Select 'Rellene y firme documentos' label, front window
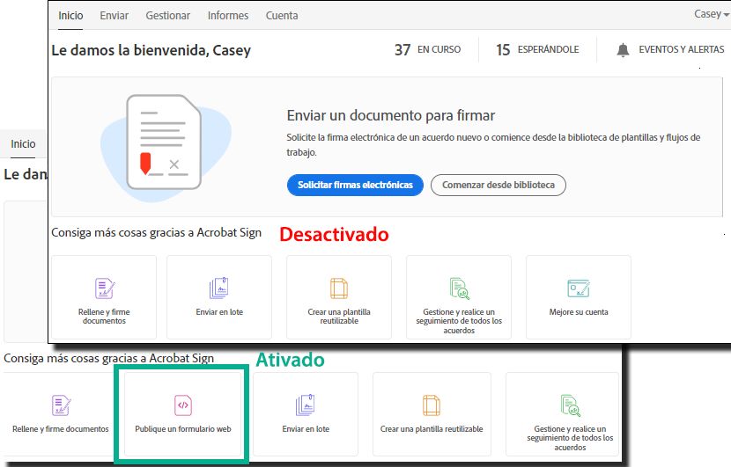The width and height of the screenshot is (731, 467). tap(105, 317)
